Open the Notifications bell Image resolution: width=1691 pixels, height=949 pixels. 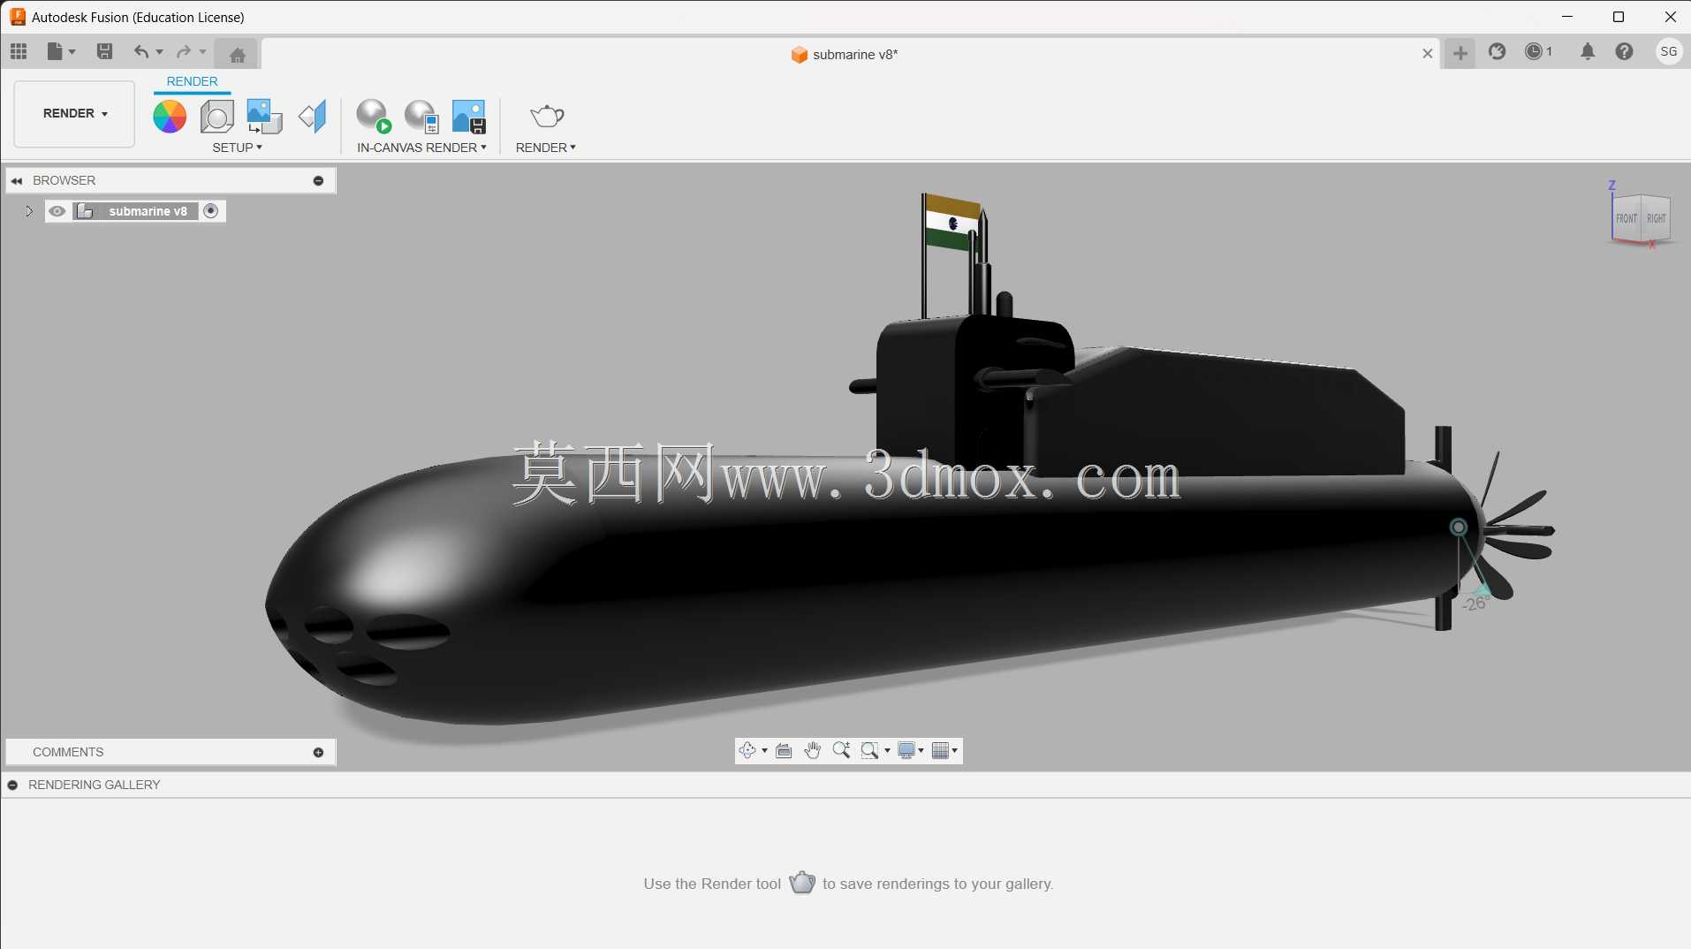(x=1588, y=51)
